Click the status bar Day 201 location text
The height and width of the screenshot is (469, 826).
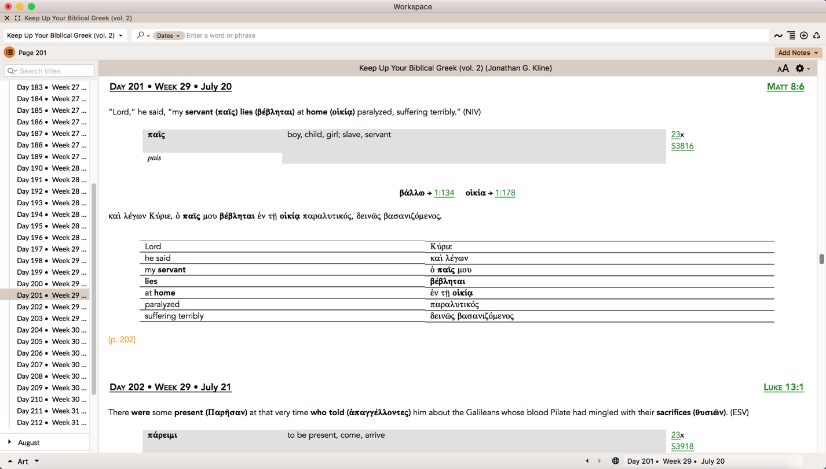(x=676, y=461)
